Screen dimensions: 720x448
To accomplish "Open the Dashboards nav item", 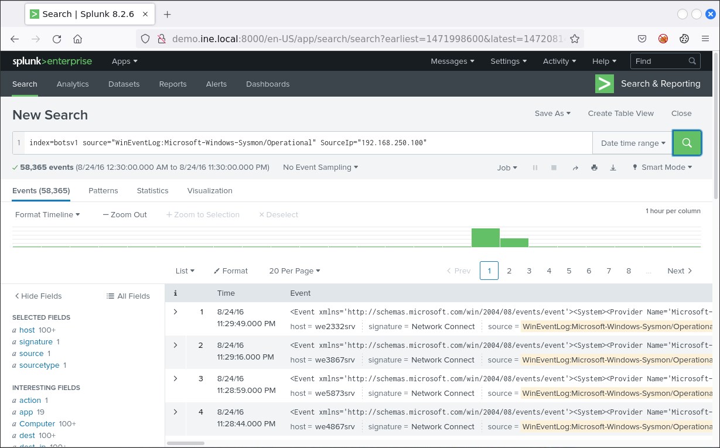I will tap(268, 84).
